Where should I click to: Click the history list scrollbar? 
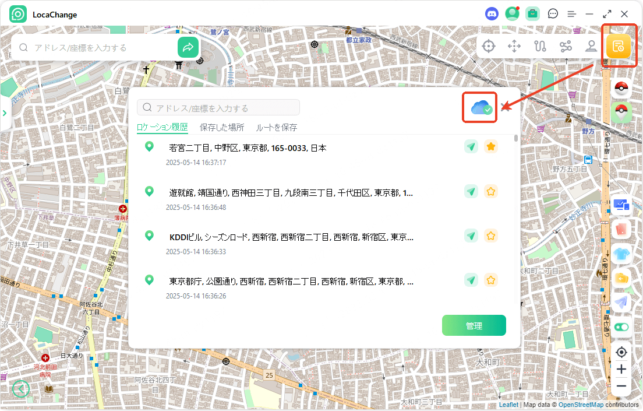(x=516, y=138)
